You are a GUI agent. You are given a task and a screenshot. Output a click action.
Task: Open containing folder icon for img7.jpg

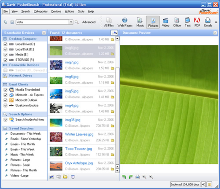(x=112, y=68)
